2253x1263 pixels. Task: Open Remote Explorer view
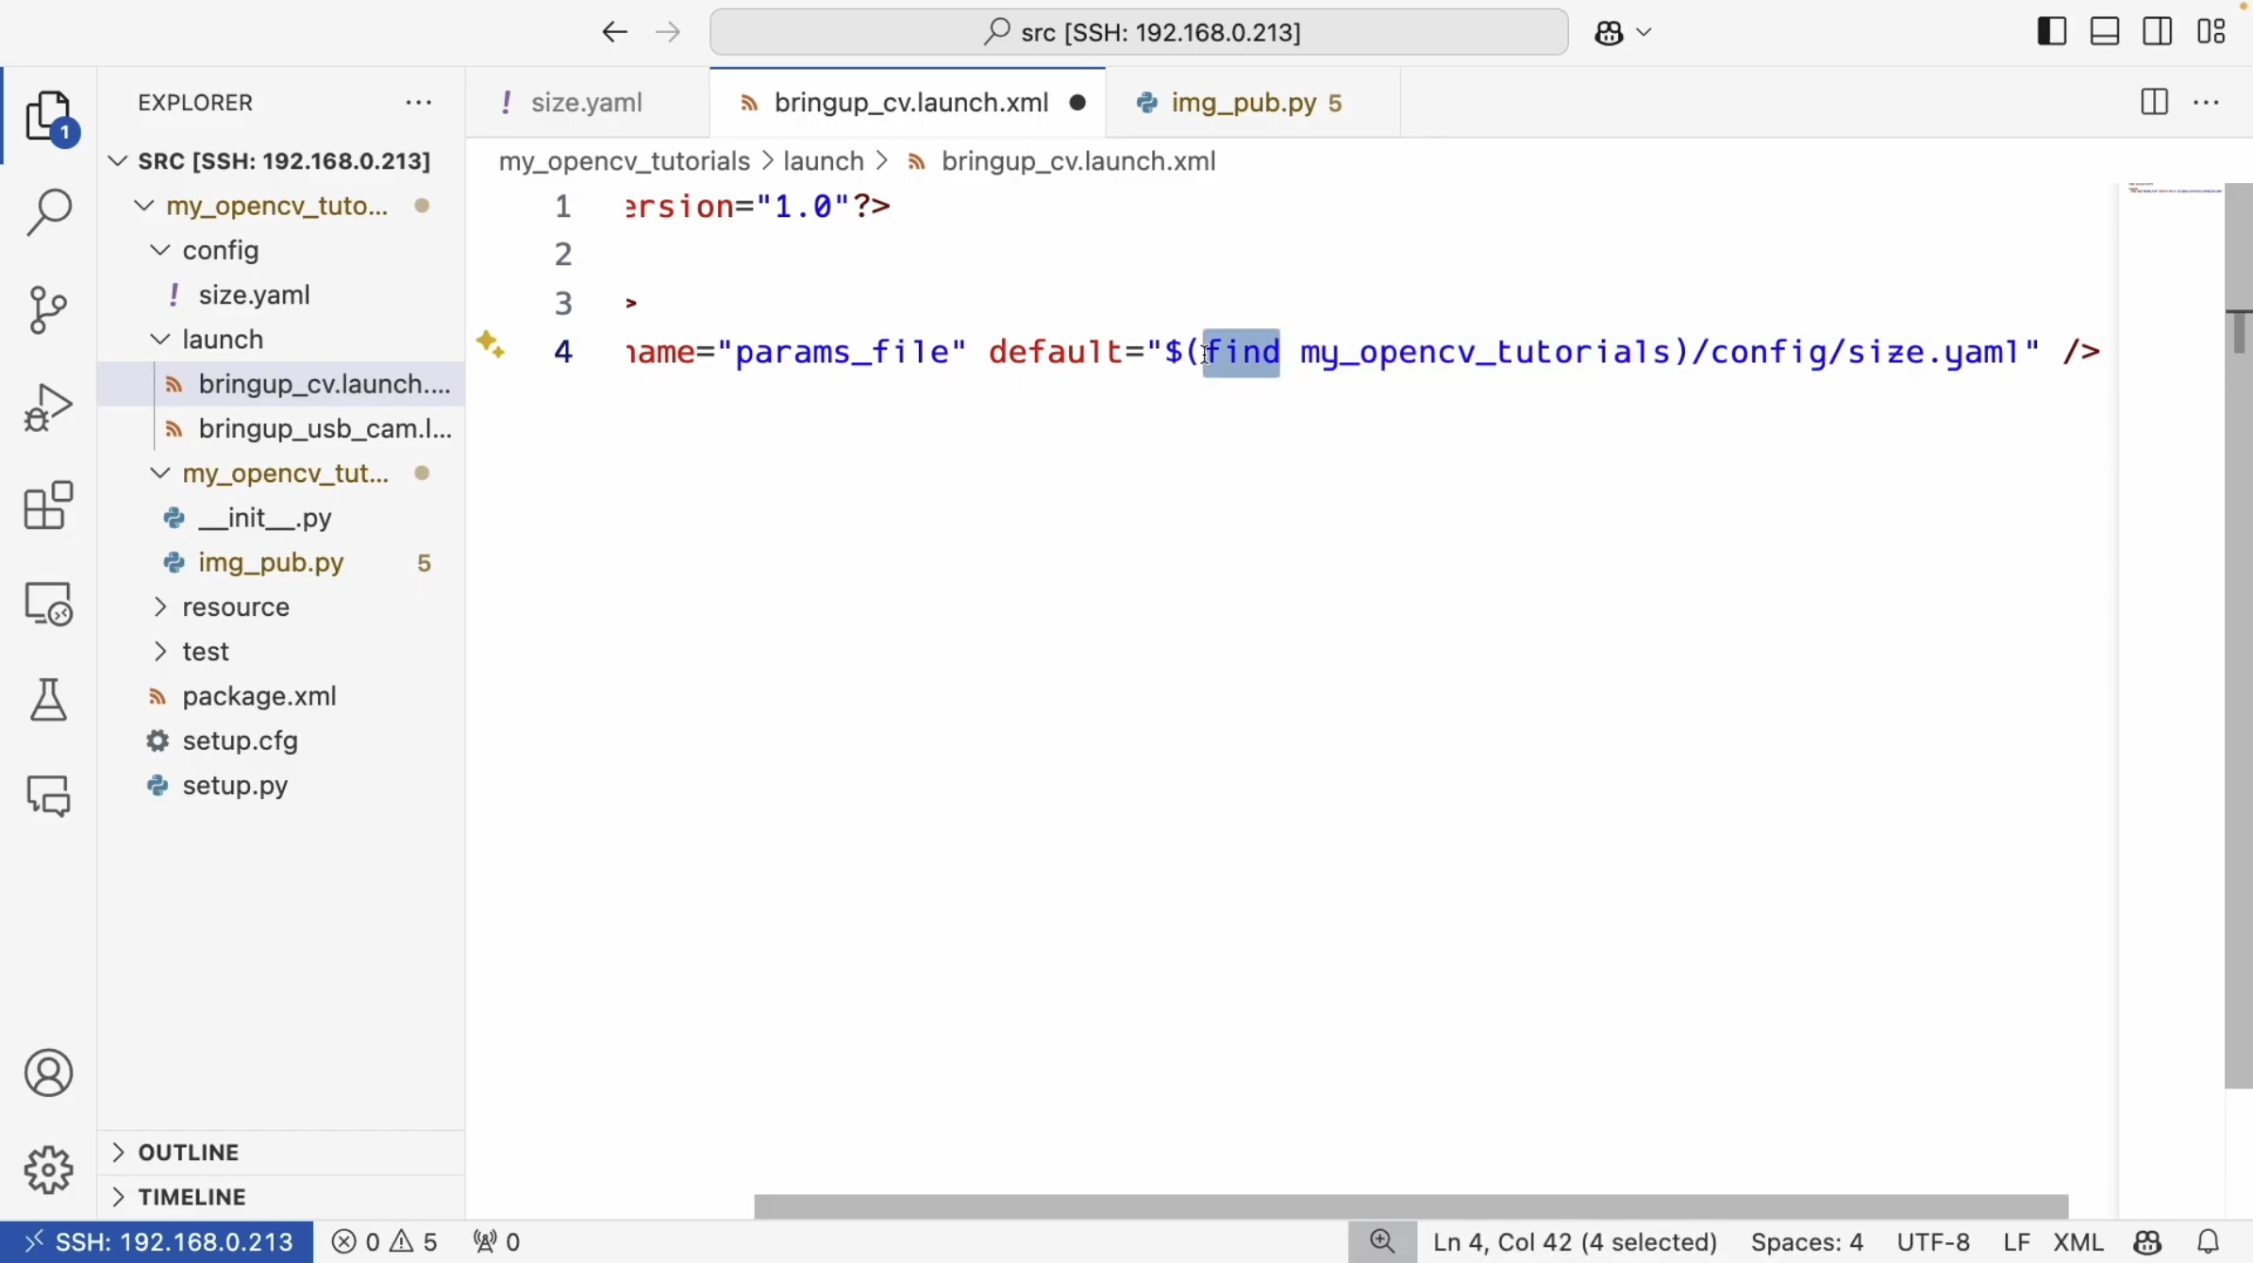(49, 604)
